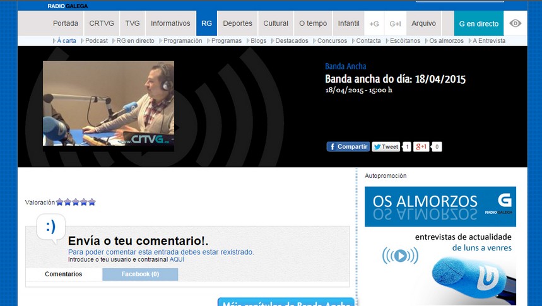Rate with the fifth star in Valoración

[x=92, y=202]
